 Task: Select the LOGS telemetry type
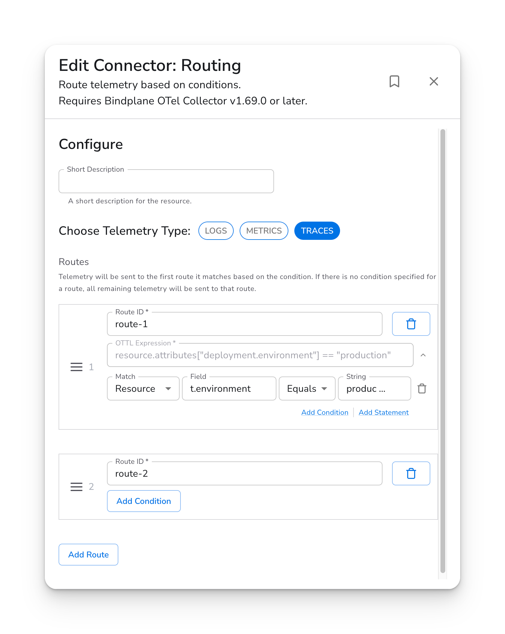click(216, 231)
